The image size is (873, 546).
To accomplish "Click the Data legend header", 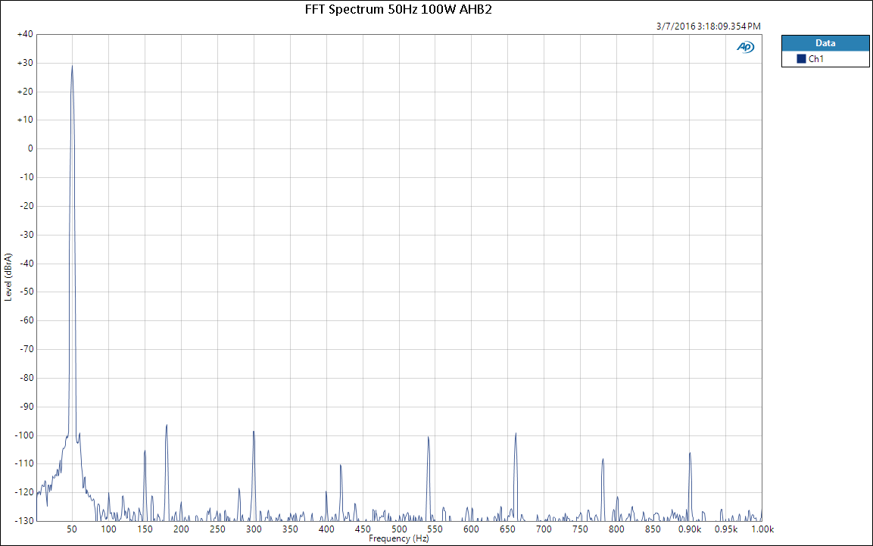I will coord(825,43).
